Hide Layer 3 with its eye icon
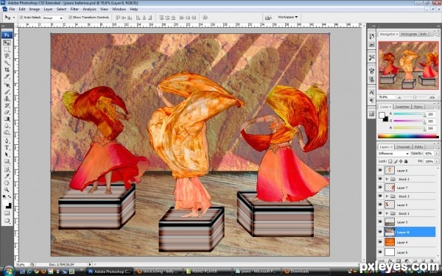This screenshot has width=442, height=276. [x=380, y=222]
